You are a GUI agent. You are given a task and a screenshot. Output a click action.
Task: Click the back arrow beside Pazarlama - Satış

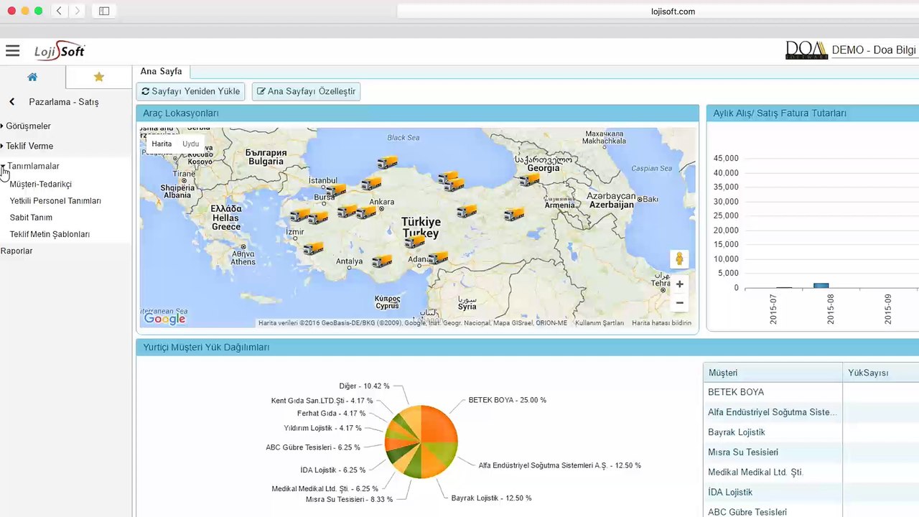click(x=12, y=102)
